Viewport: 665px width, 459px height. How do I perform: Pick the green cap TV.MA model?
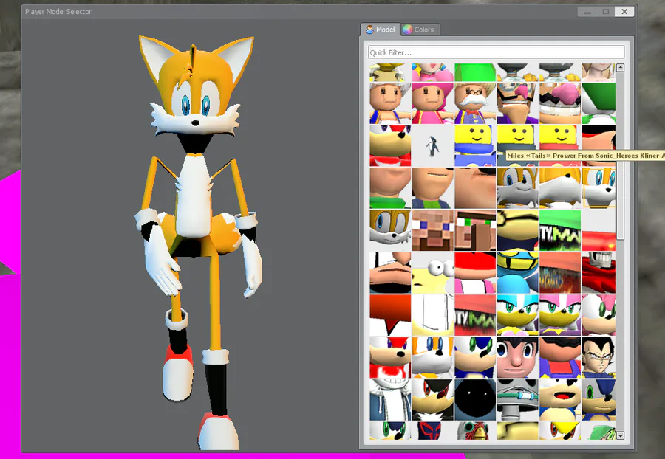tap(560, 230)
